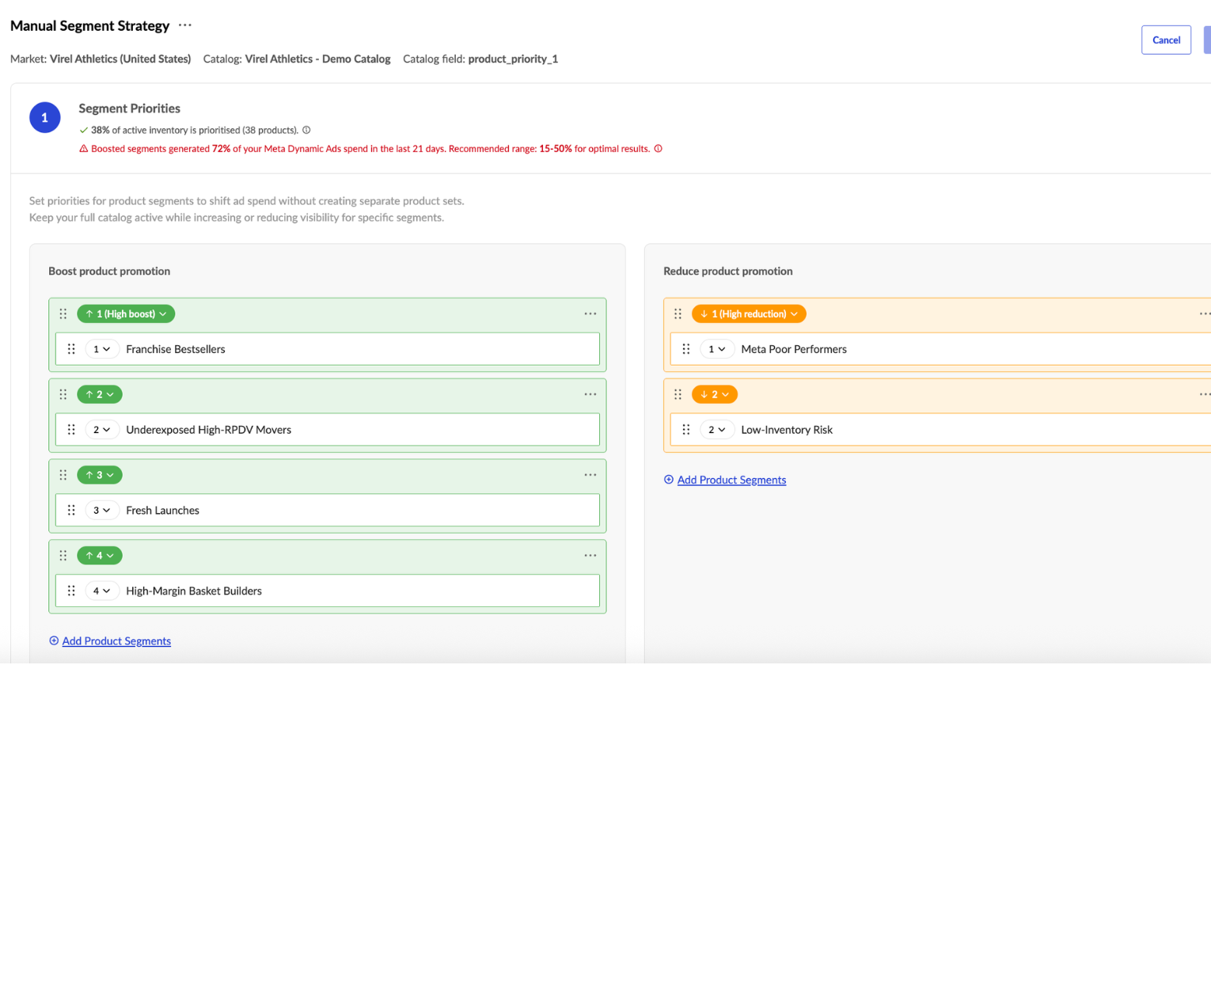Change priority number for Fresh Launches
1211x984 pixels.
(x=102, y=511)
